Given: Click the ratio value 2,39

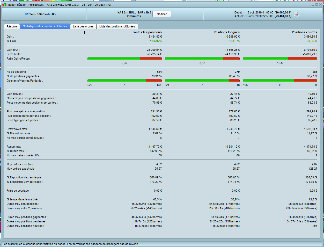Looking at the screenshot, I should 124,63.
